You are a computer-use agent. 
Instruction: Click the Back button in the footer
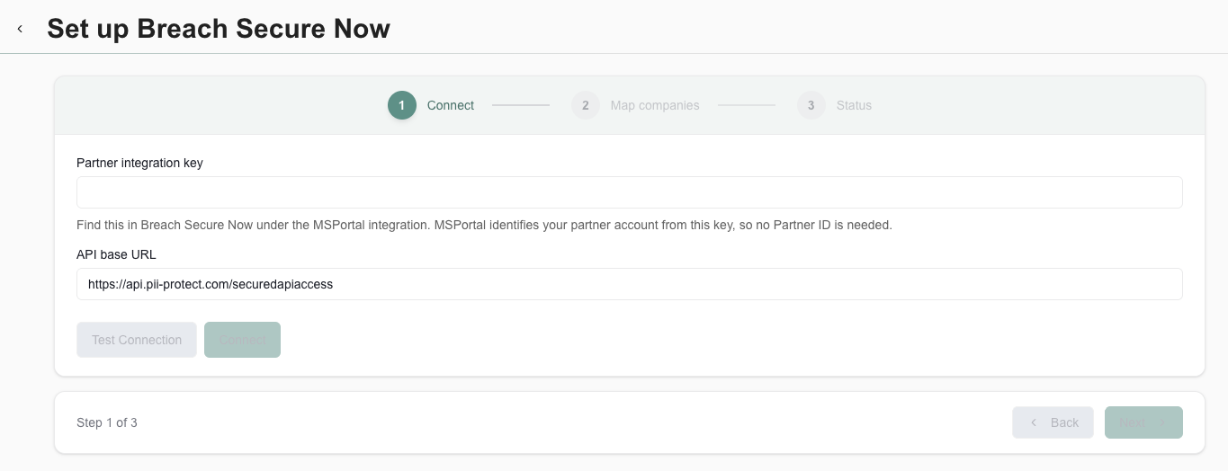pos(1053,422)
